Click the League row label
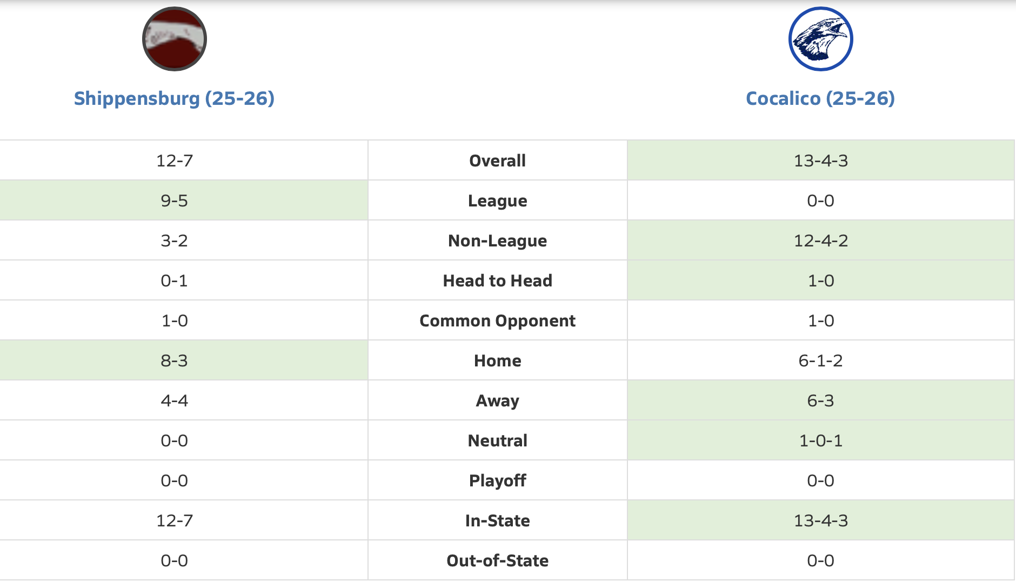 point(497,201)
